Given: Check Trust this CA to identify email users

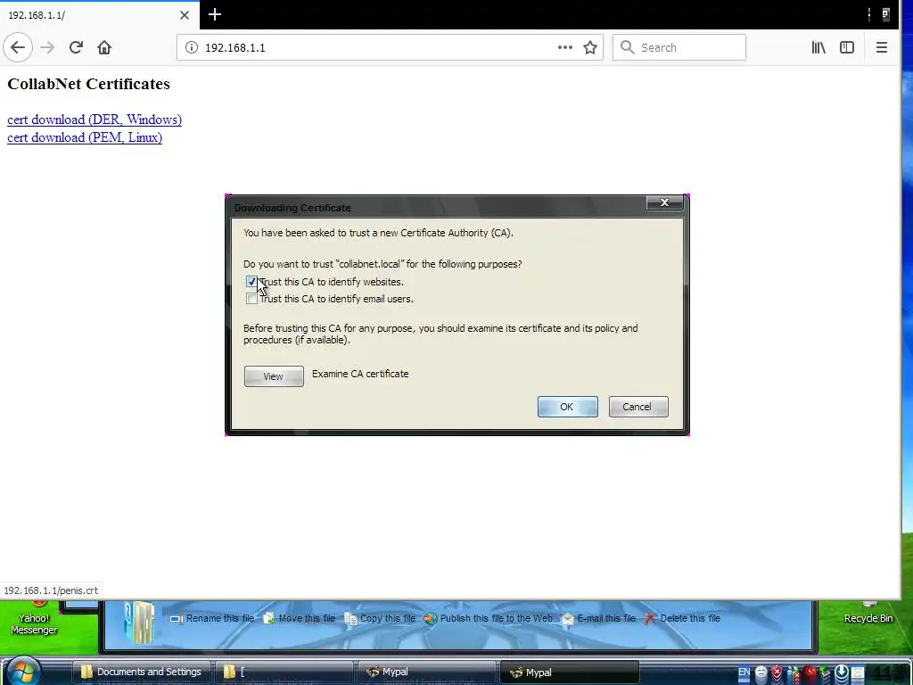Looking at the screenshot, I should tap(251, 299).
